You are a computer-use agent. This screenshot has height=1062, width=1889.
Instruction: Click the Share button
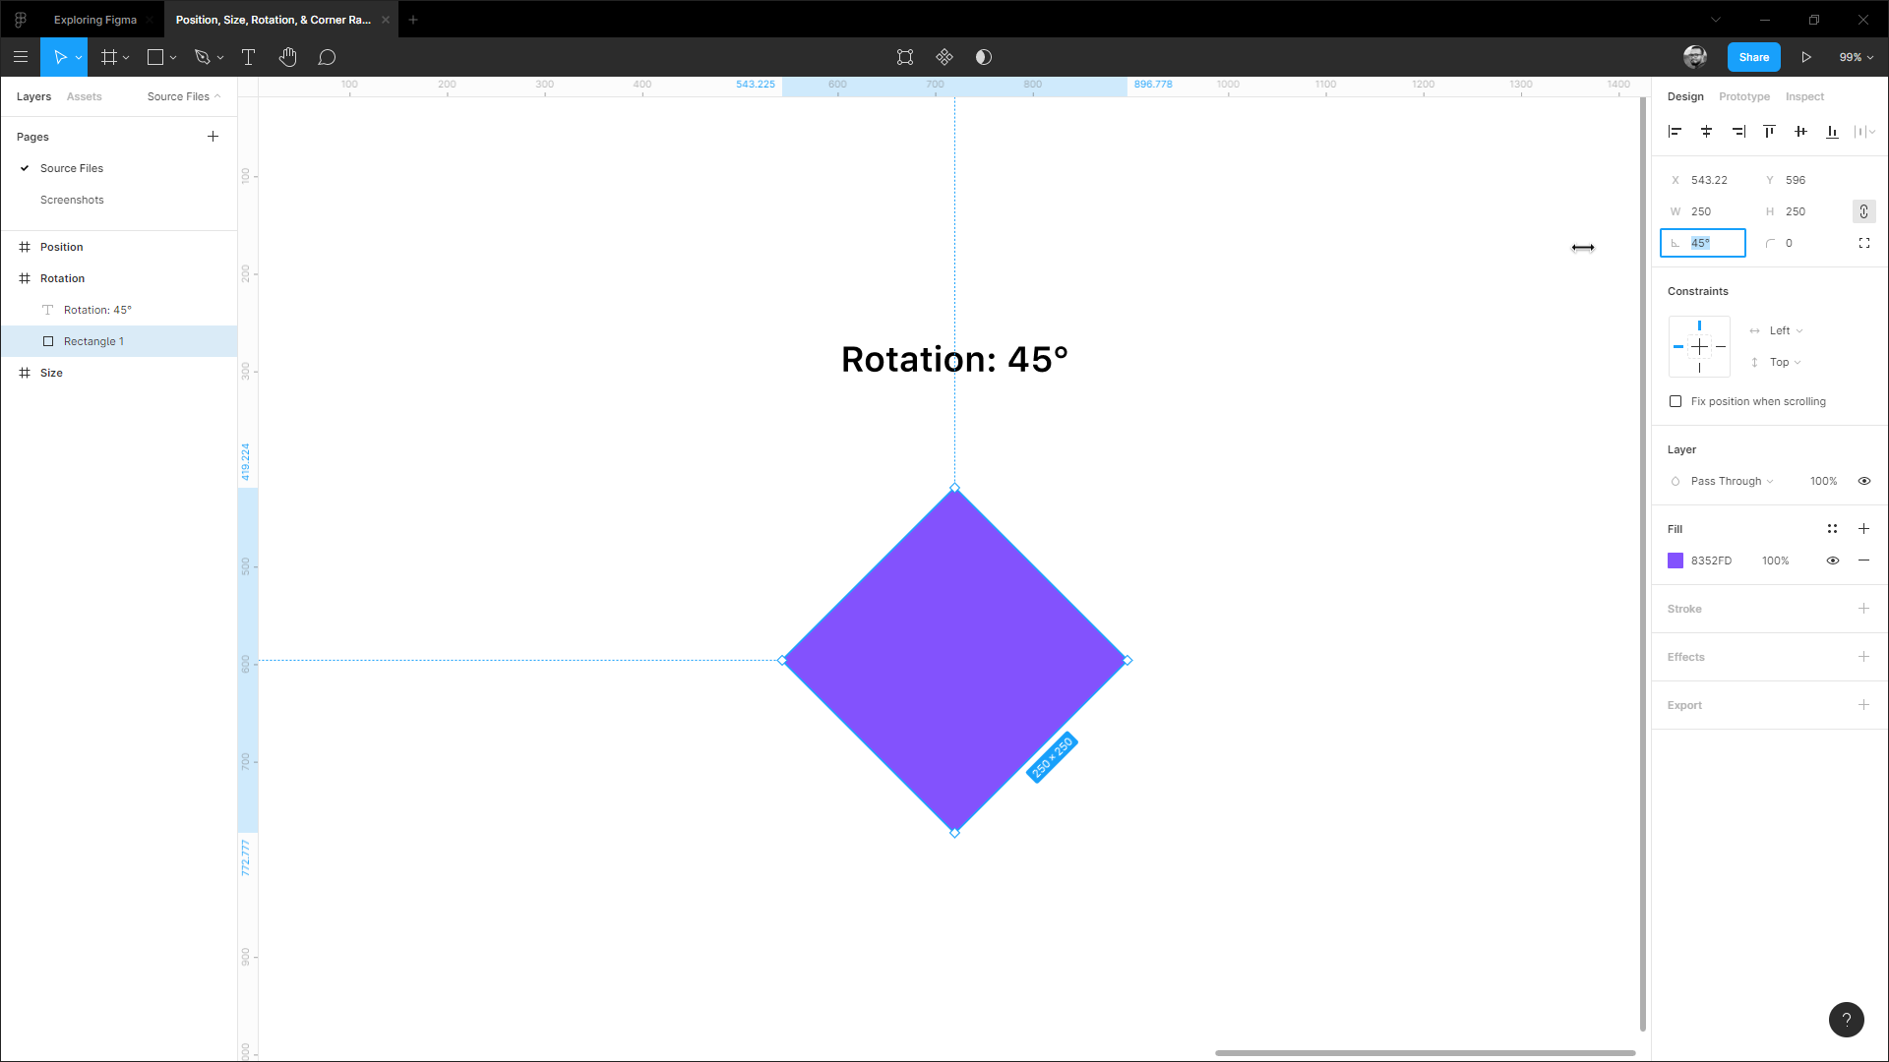(1753, 57)
